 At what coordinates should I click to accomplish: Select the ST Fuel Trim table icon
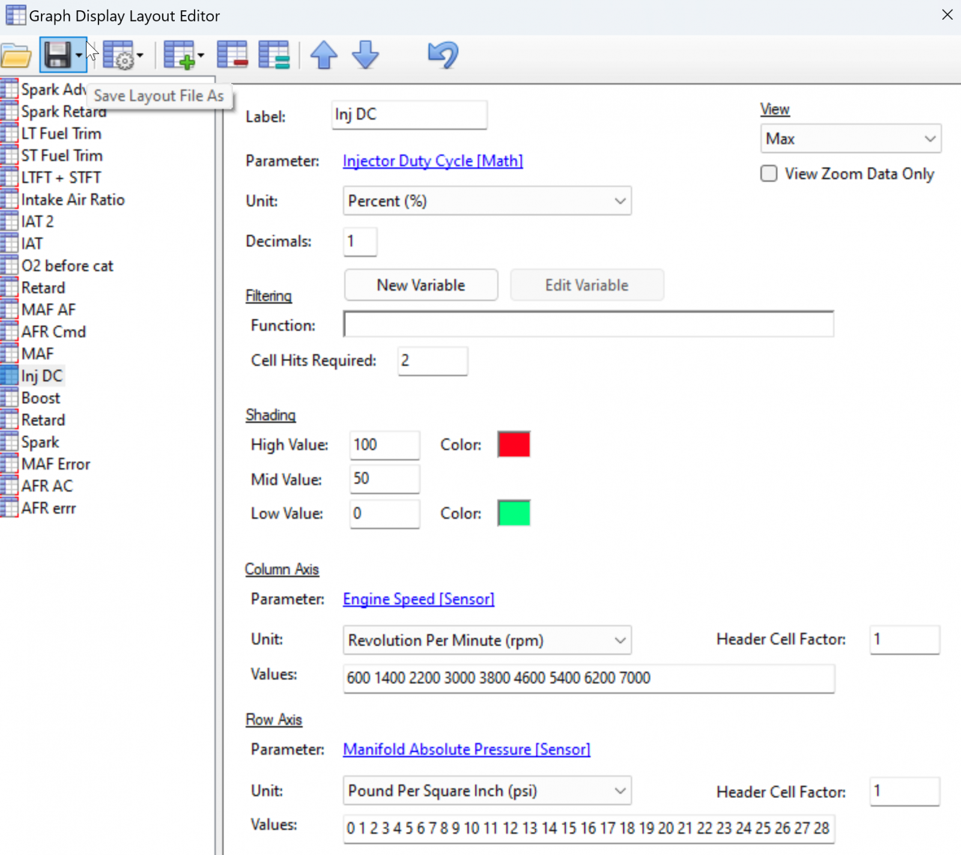(x=9, y=156)
